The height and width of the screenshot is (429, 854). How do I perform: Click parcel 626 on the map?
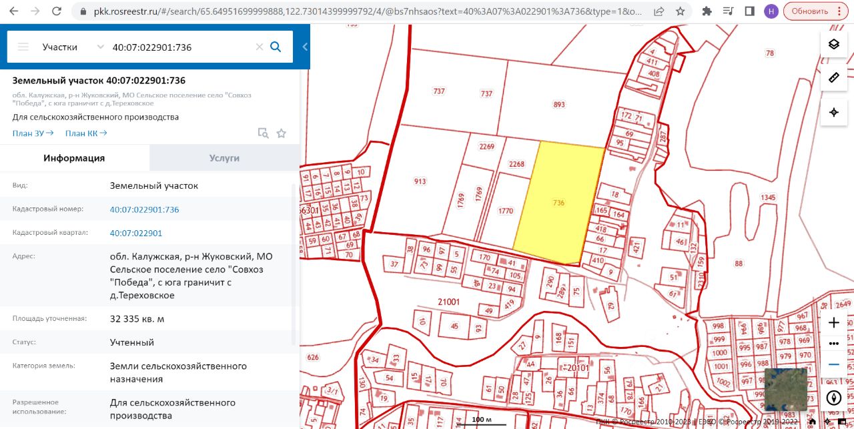(313, 357)
